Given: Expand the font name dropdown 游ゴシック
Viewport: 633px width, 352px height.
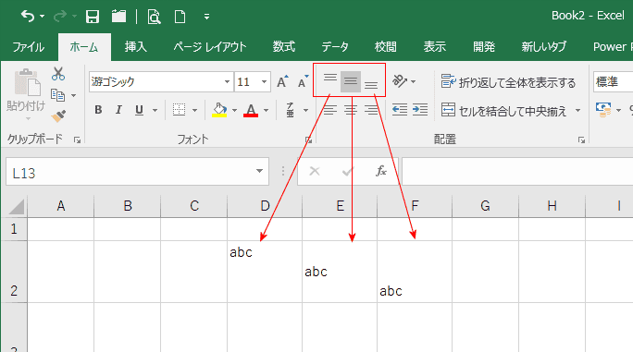Looking at the screenshot, I should click(227, 82).
